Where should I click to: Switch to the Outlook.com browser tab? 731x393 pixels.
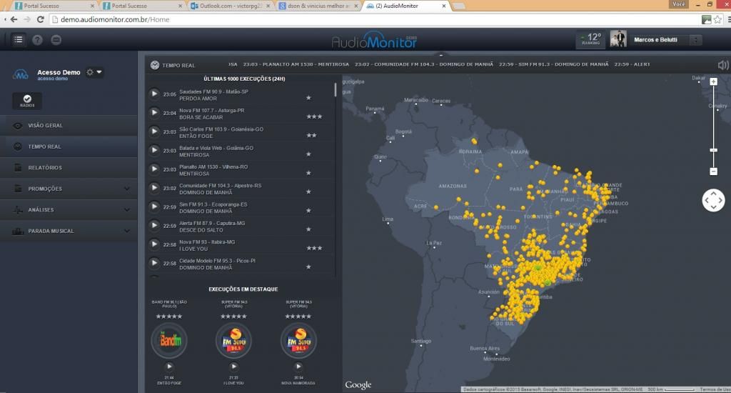228,5
